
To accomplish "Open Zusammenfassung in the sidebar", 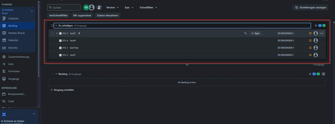I will click(18, 57).
